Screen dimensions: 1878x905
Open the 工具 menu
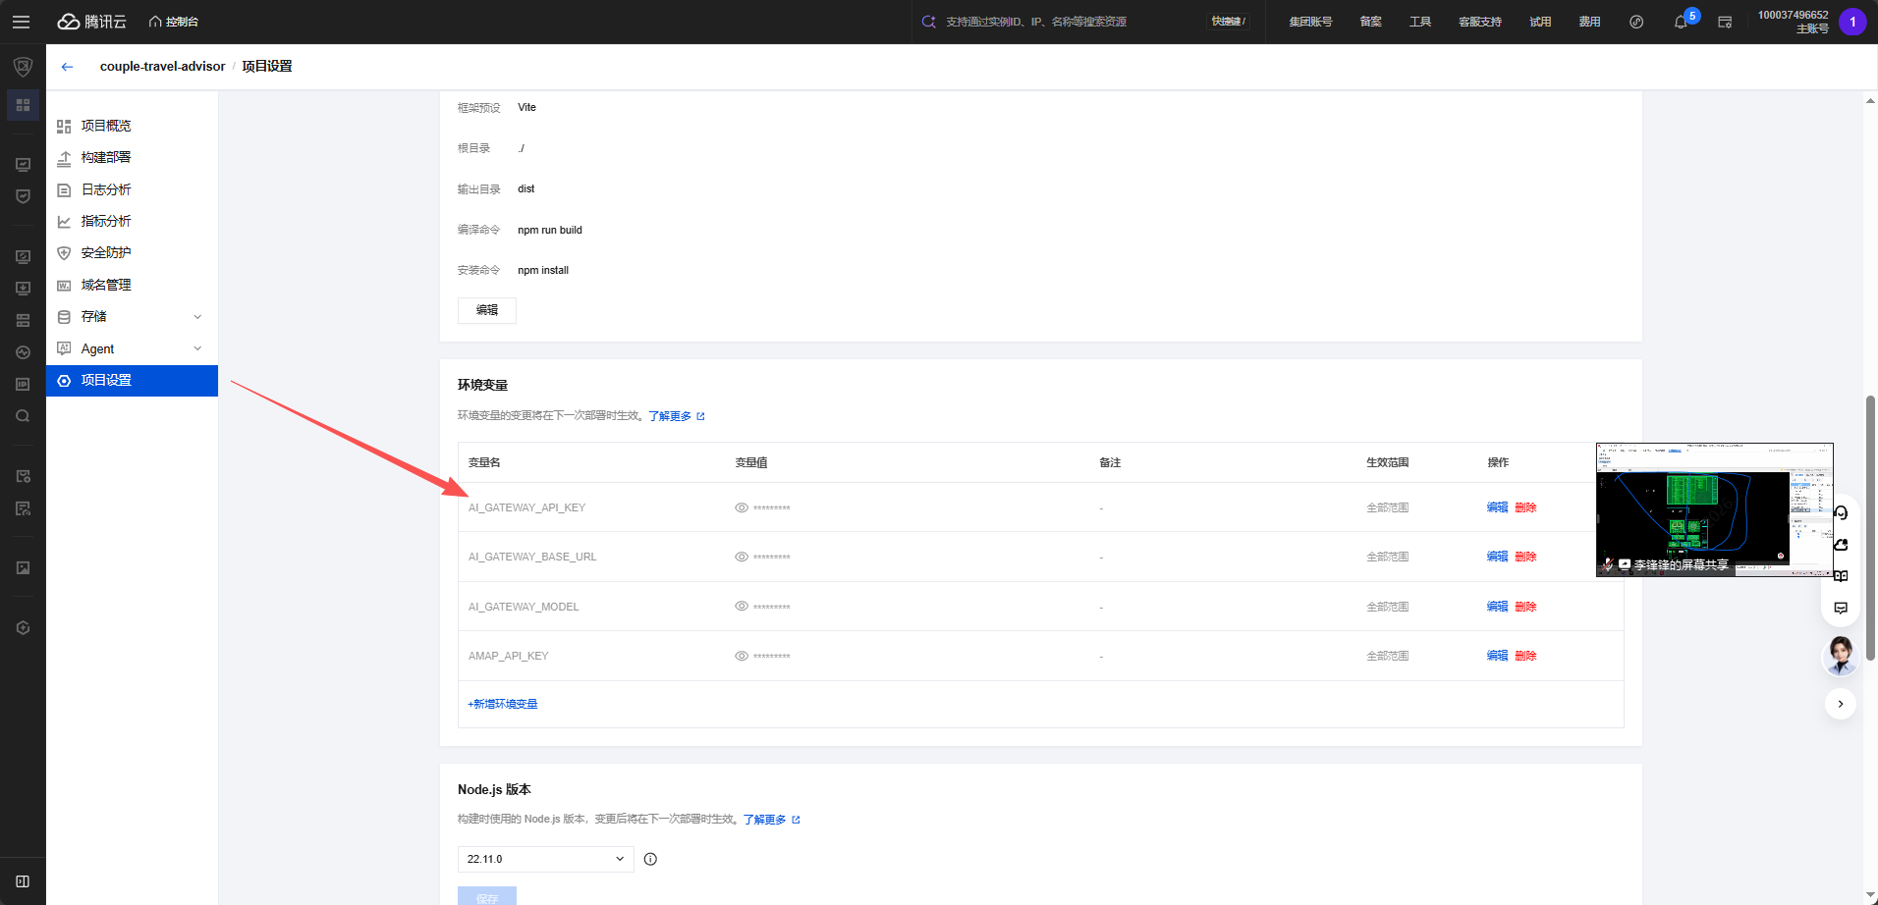point(1419,22)
